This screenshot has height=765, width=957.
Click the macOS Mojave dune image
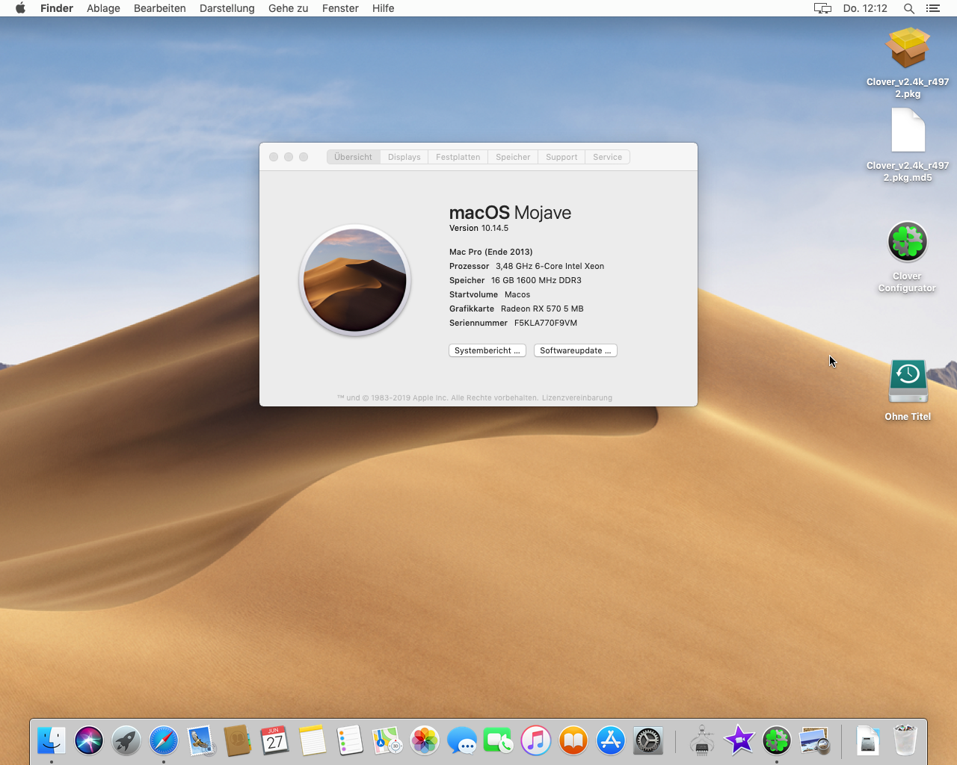355,281
